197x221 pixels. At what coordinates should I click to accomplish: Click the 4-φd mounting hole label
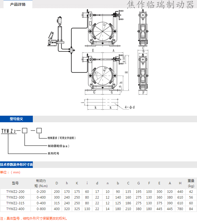(x=130, y=107)
